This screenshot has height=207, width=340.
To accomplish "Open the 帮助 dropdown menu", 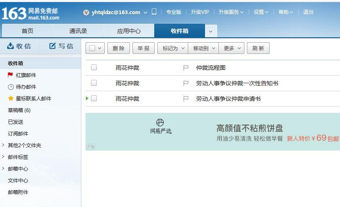I will click(285, 12).
